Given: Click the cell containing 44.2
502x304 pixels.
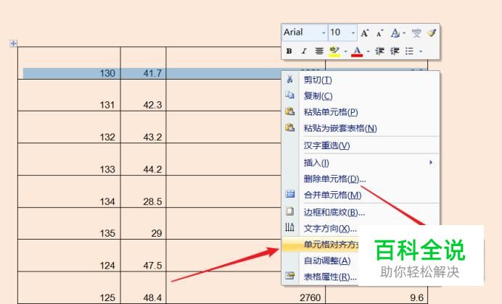Looking at the screenshot, I should [x=143, y=159].
